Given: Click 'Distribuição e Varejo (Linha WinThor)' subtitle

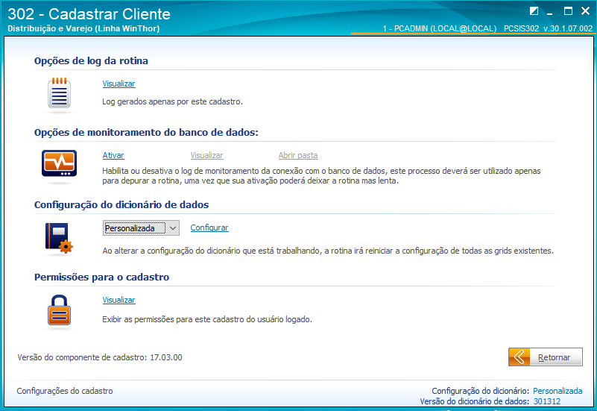Looking at the screenshot, I should point(83,28).
